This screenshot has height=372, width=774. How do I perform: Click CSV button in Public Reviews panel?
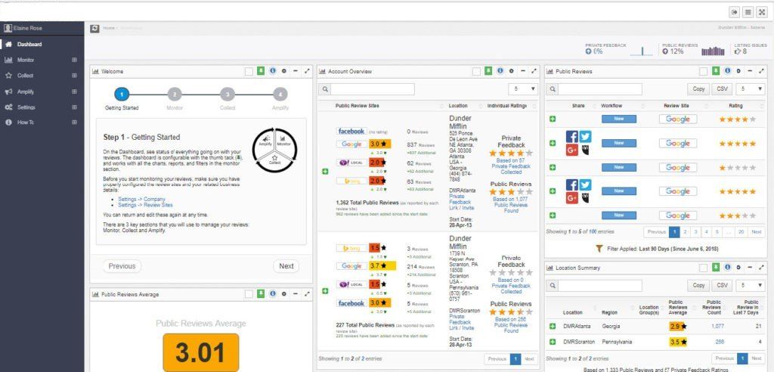722,89
